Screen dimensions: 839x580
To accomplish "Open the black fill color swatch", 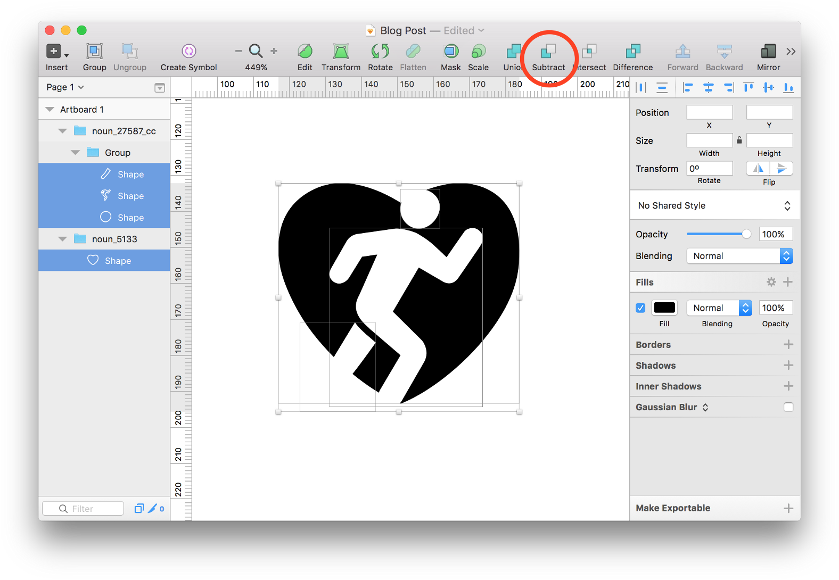I will click(664, 308).
